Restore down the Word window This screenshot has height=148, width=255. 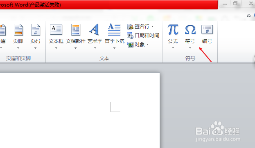235,4
